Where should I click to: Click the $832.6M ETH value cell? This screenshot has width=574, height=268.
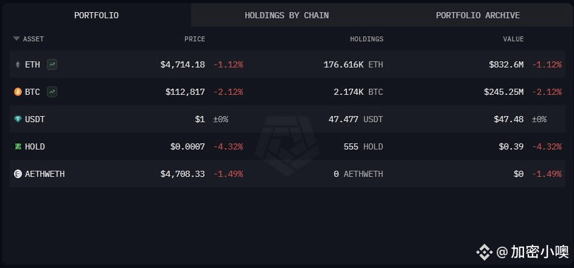506,64
